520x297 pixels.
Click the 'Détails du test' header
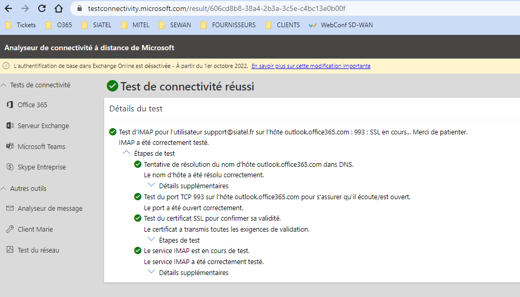[x=136, y=109]
